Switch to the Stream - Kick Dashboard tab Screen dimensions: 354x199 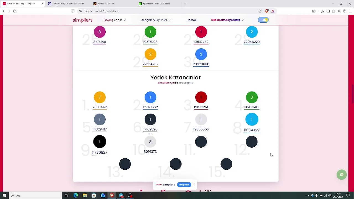tap(159, 4)
